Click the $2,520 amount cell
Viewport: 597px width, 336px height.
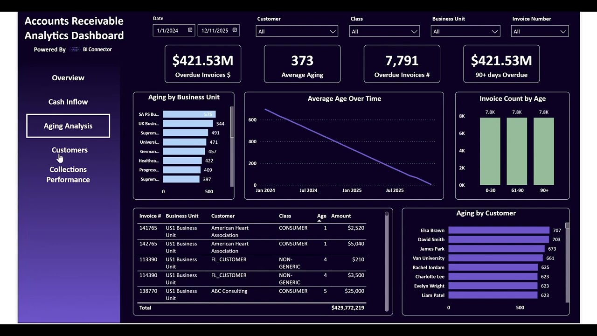(356, 228)
